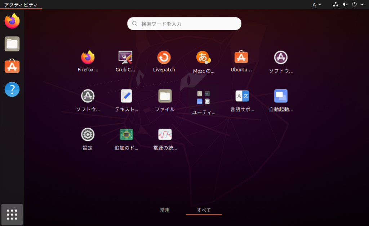The width and height of the screenshot is (369, 226).
Task: Click the volume speaker icon
Action: [345, 4]
